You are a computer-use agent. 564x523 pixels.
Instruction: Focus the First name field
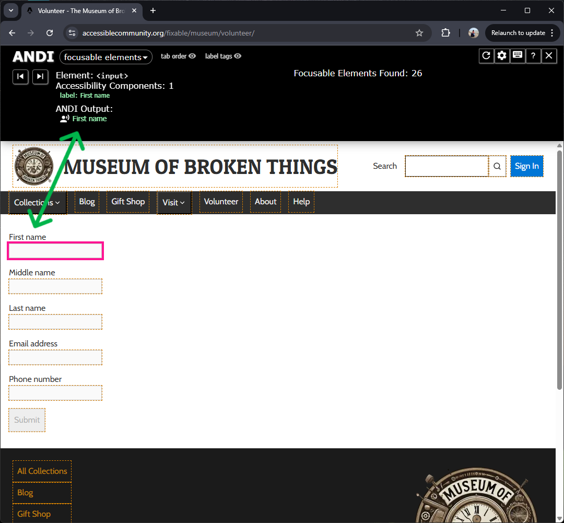coord(55,251)
